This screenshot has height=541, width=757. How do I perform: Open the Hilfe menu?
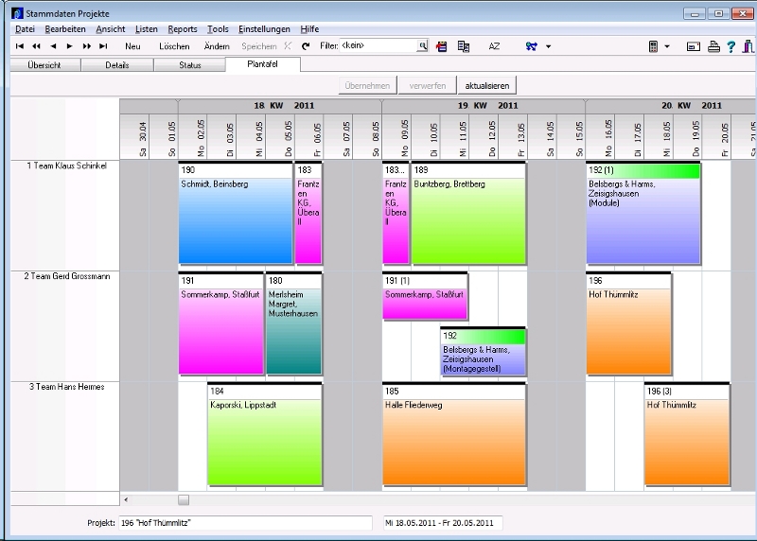309,29
